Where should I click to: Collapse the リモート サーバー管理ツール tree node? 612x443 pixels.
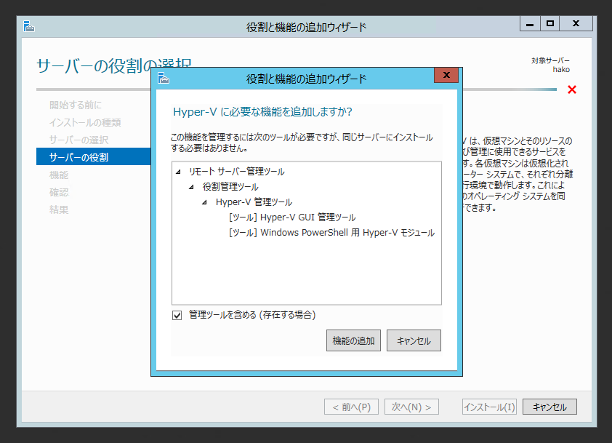tap(178, 172)
